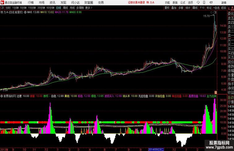Click the 2014/09/23 date marker on timeline
The image size is (234, 151).
[156, 149]
